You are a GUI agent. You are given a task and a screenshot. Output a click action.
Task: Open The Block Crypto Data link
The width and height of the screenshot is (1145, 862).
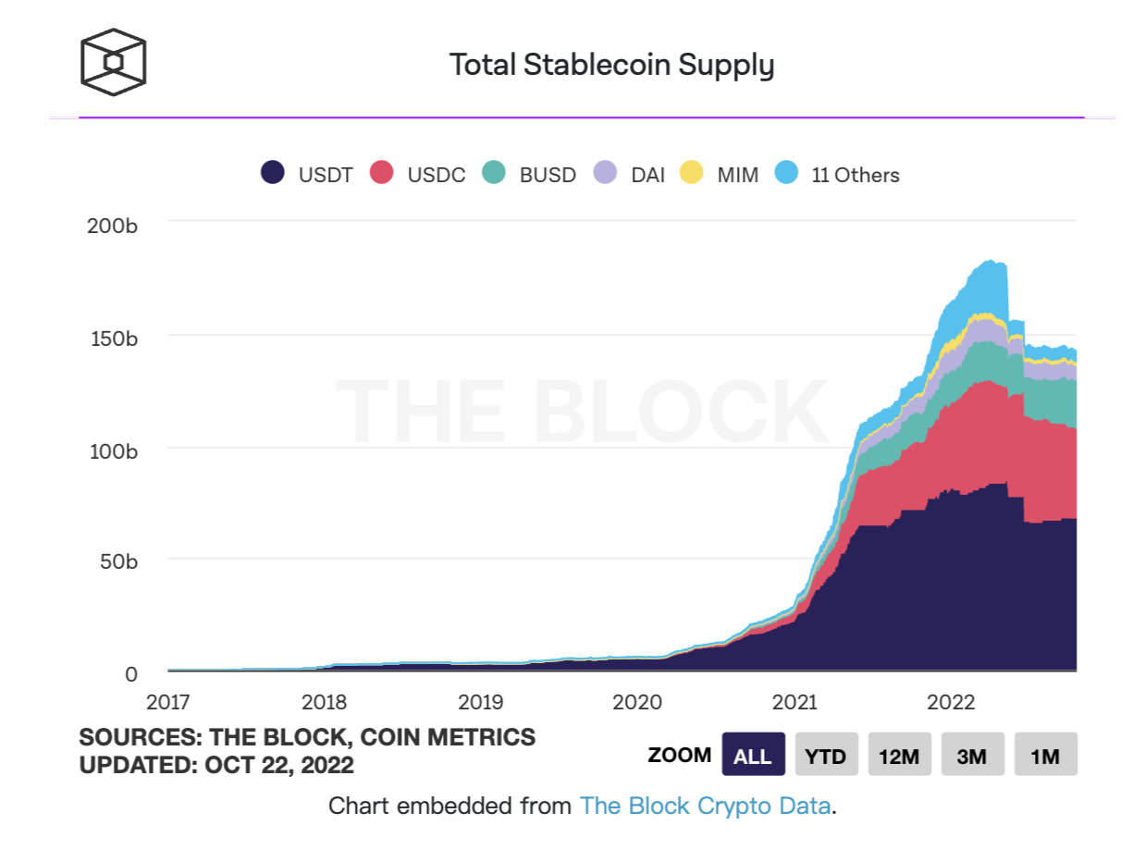pyautogui.click(x=705, y=806)
